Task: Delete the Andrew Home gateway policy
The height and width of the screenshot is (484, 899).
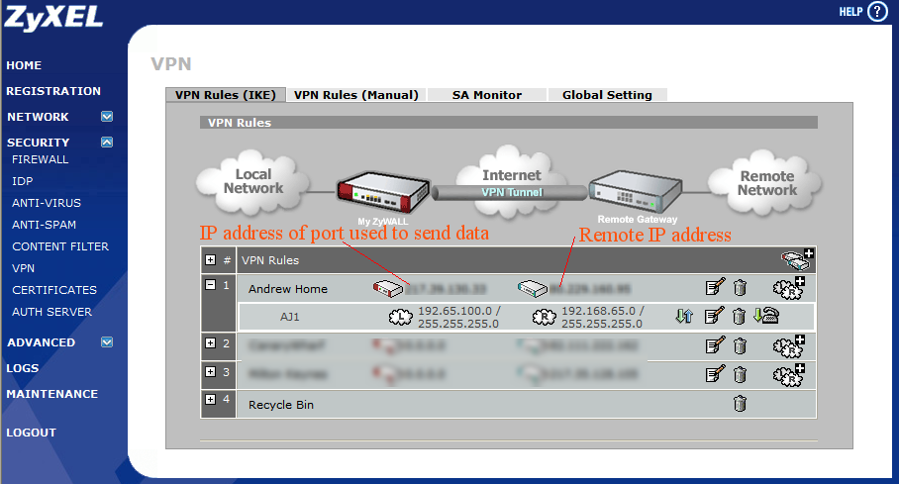Action: [740, 288]
